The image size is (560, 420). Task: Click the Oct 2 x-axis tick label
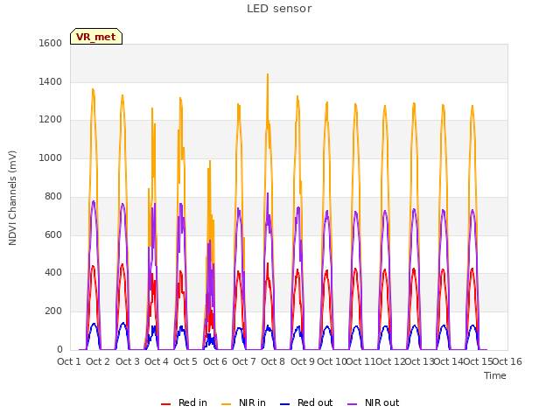pyautogui.click(x=98, y=361)
